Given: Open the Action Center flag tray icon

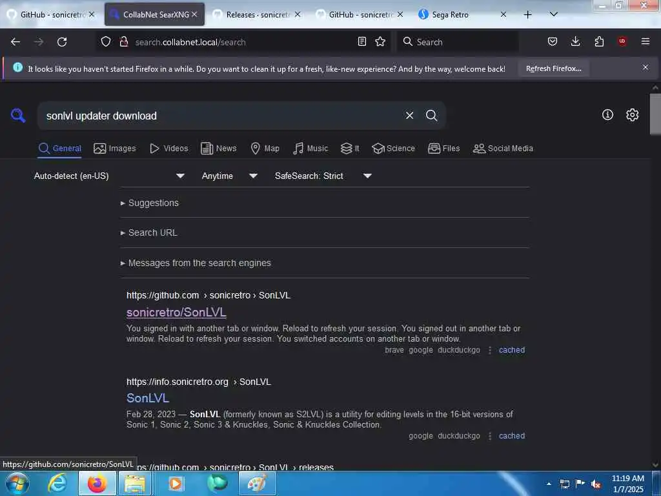Looking at the screenshot, I should (580, 484).
